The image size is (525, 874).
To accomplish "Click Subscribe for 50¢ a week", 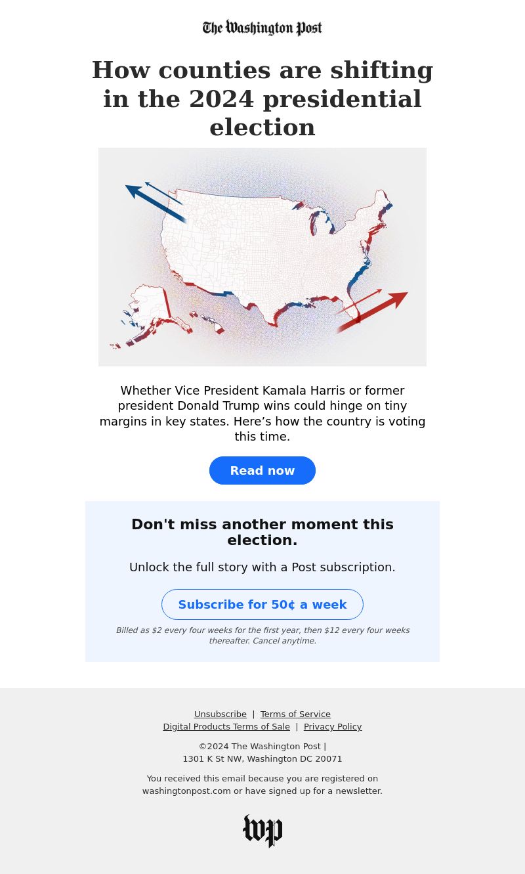I will pos(262,604).
